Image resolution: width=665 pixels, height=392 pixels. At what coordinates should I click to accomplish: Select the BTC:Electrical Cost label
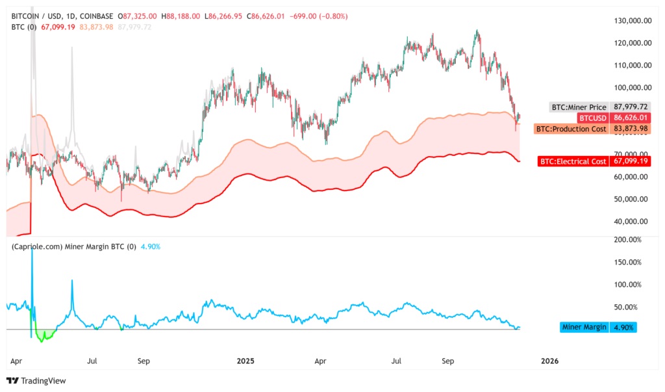(573, 161)
